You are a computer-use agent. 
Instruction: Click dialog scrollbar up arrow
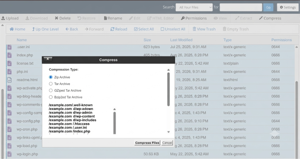pyautogui.click(x=168, y=70)
